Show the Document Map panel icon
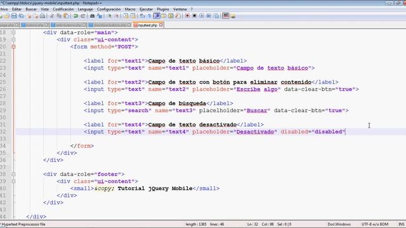The image size is (406, 228). click(x=171, y=16)
